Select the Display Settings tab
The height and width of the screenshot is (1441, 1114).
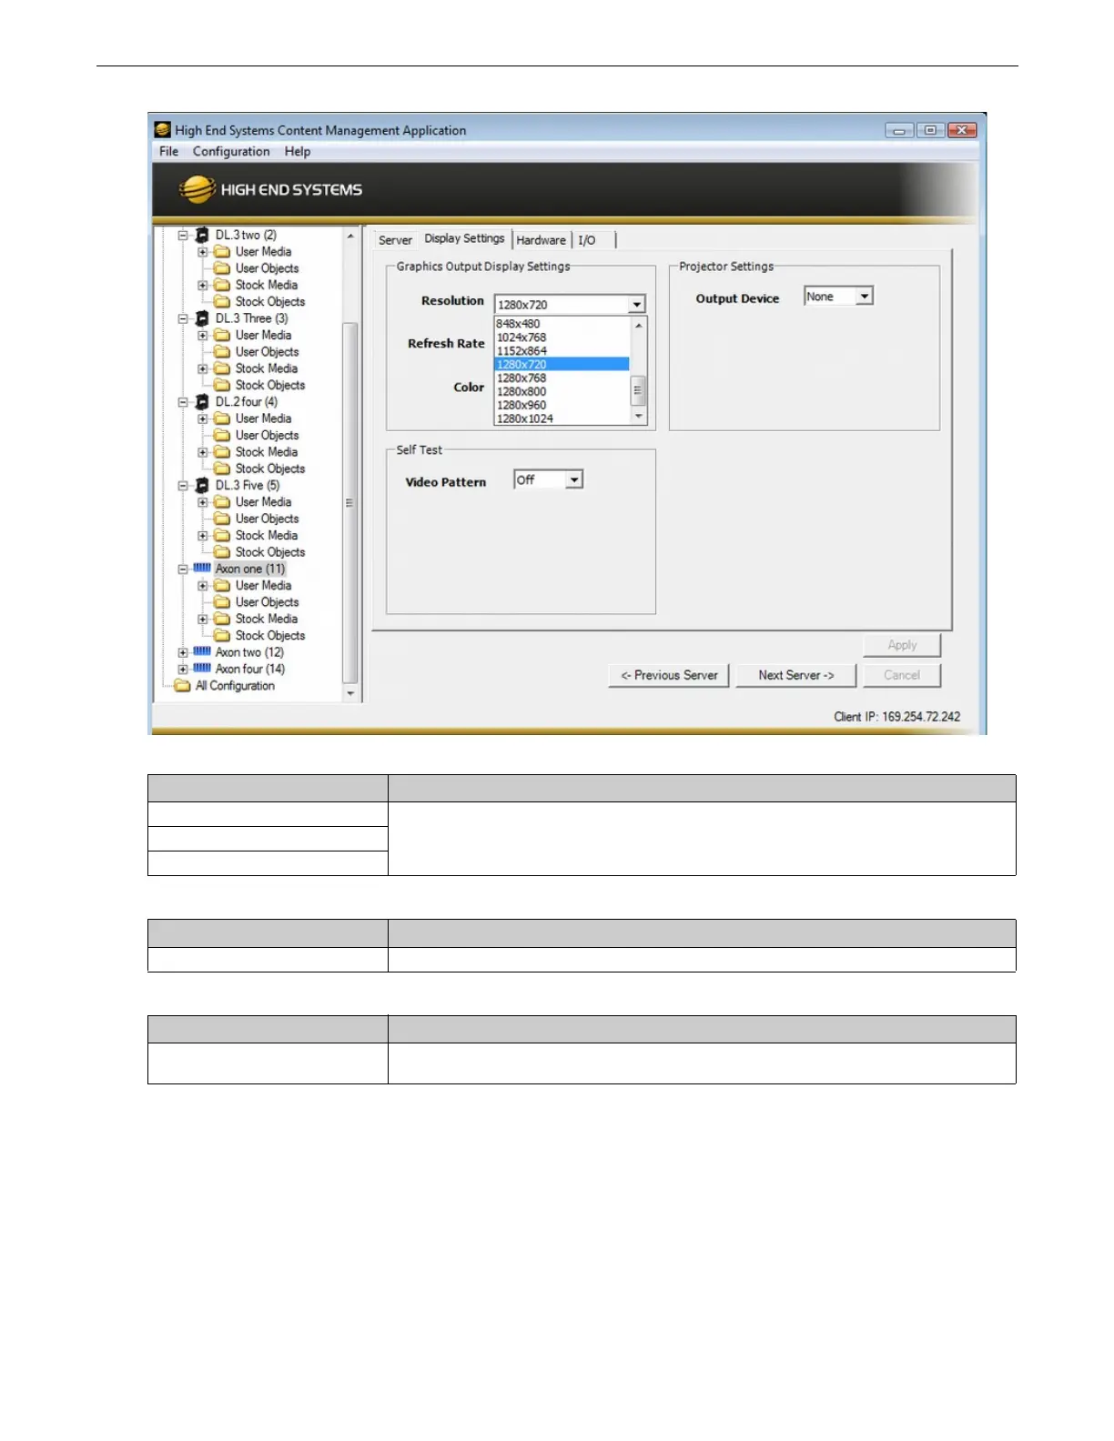click(464, 238)
